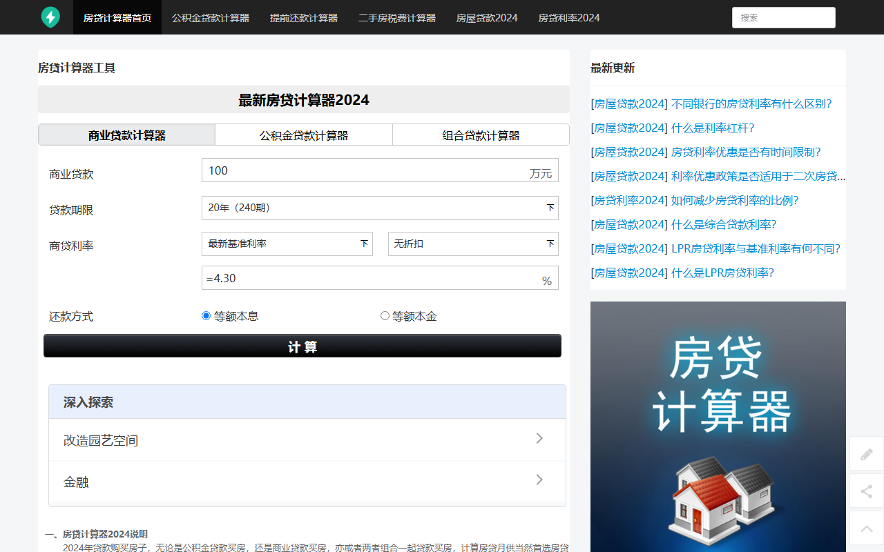
Task: Open article 什么是利率杠杆?
Action: tap(713, 128)
